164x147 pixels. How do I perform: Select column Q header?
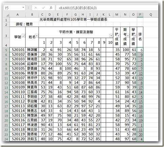[151, 15]
